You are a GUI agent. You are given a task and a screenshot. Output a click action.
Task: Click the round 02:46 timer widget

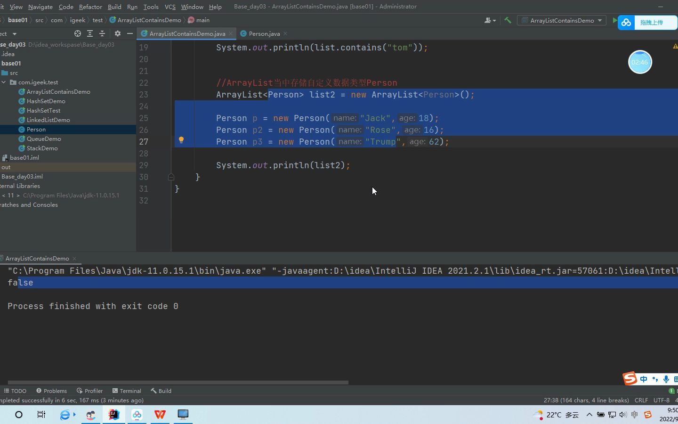tap(640, 62)
